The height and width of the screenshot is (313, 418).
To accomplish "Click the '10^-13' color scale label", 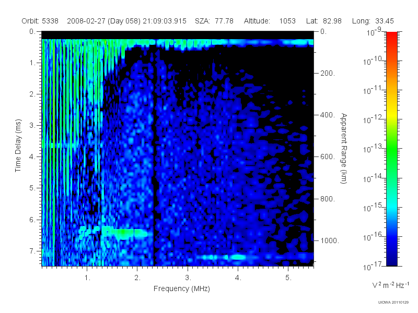I will pos(374,149).
